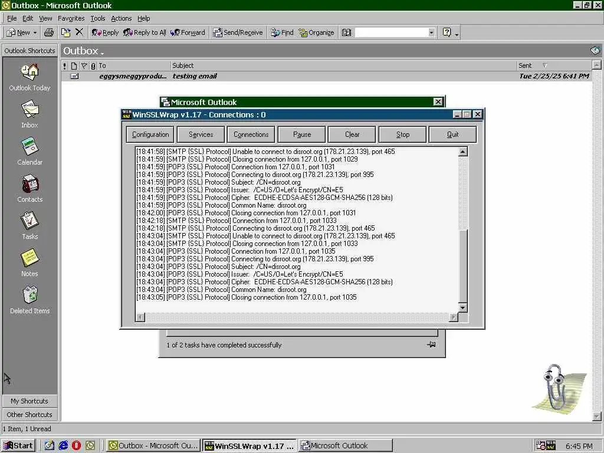Click the Quit button in WinSSLWrap

[x=452, y=134]
